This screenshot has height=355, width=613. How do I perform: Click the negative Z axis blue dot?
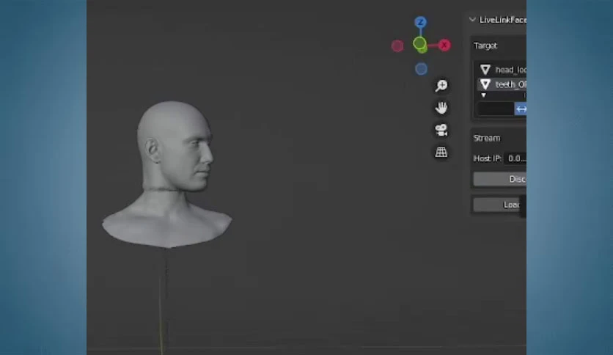(421, 69)
